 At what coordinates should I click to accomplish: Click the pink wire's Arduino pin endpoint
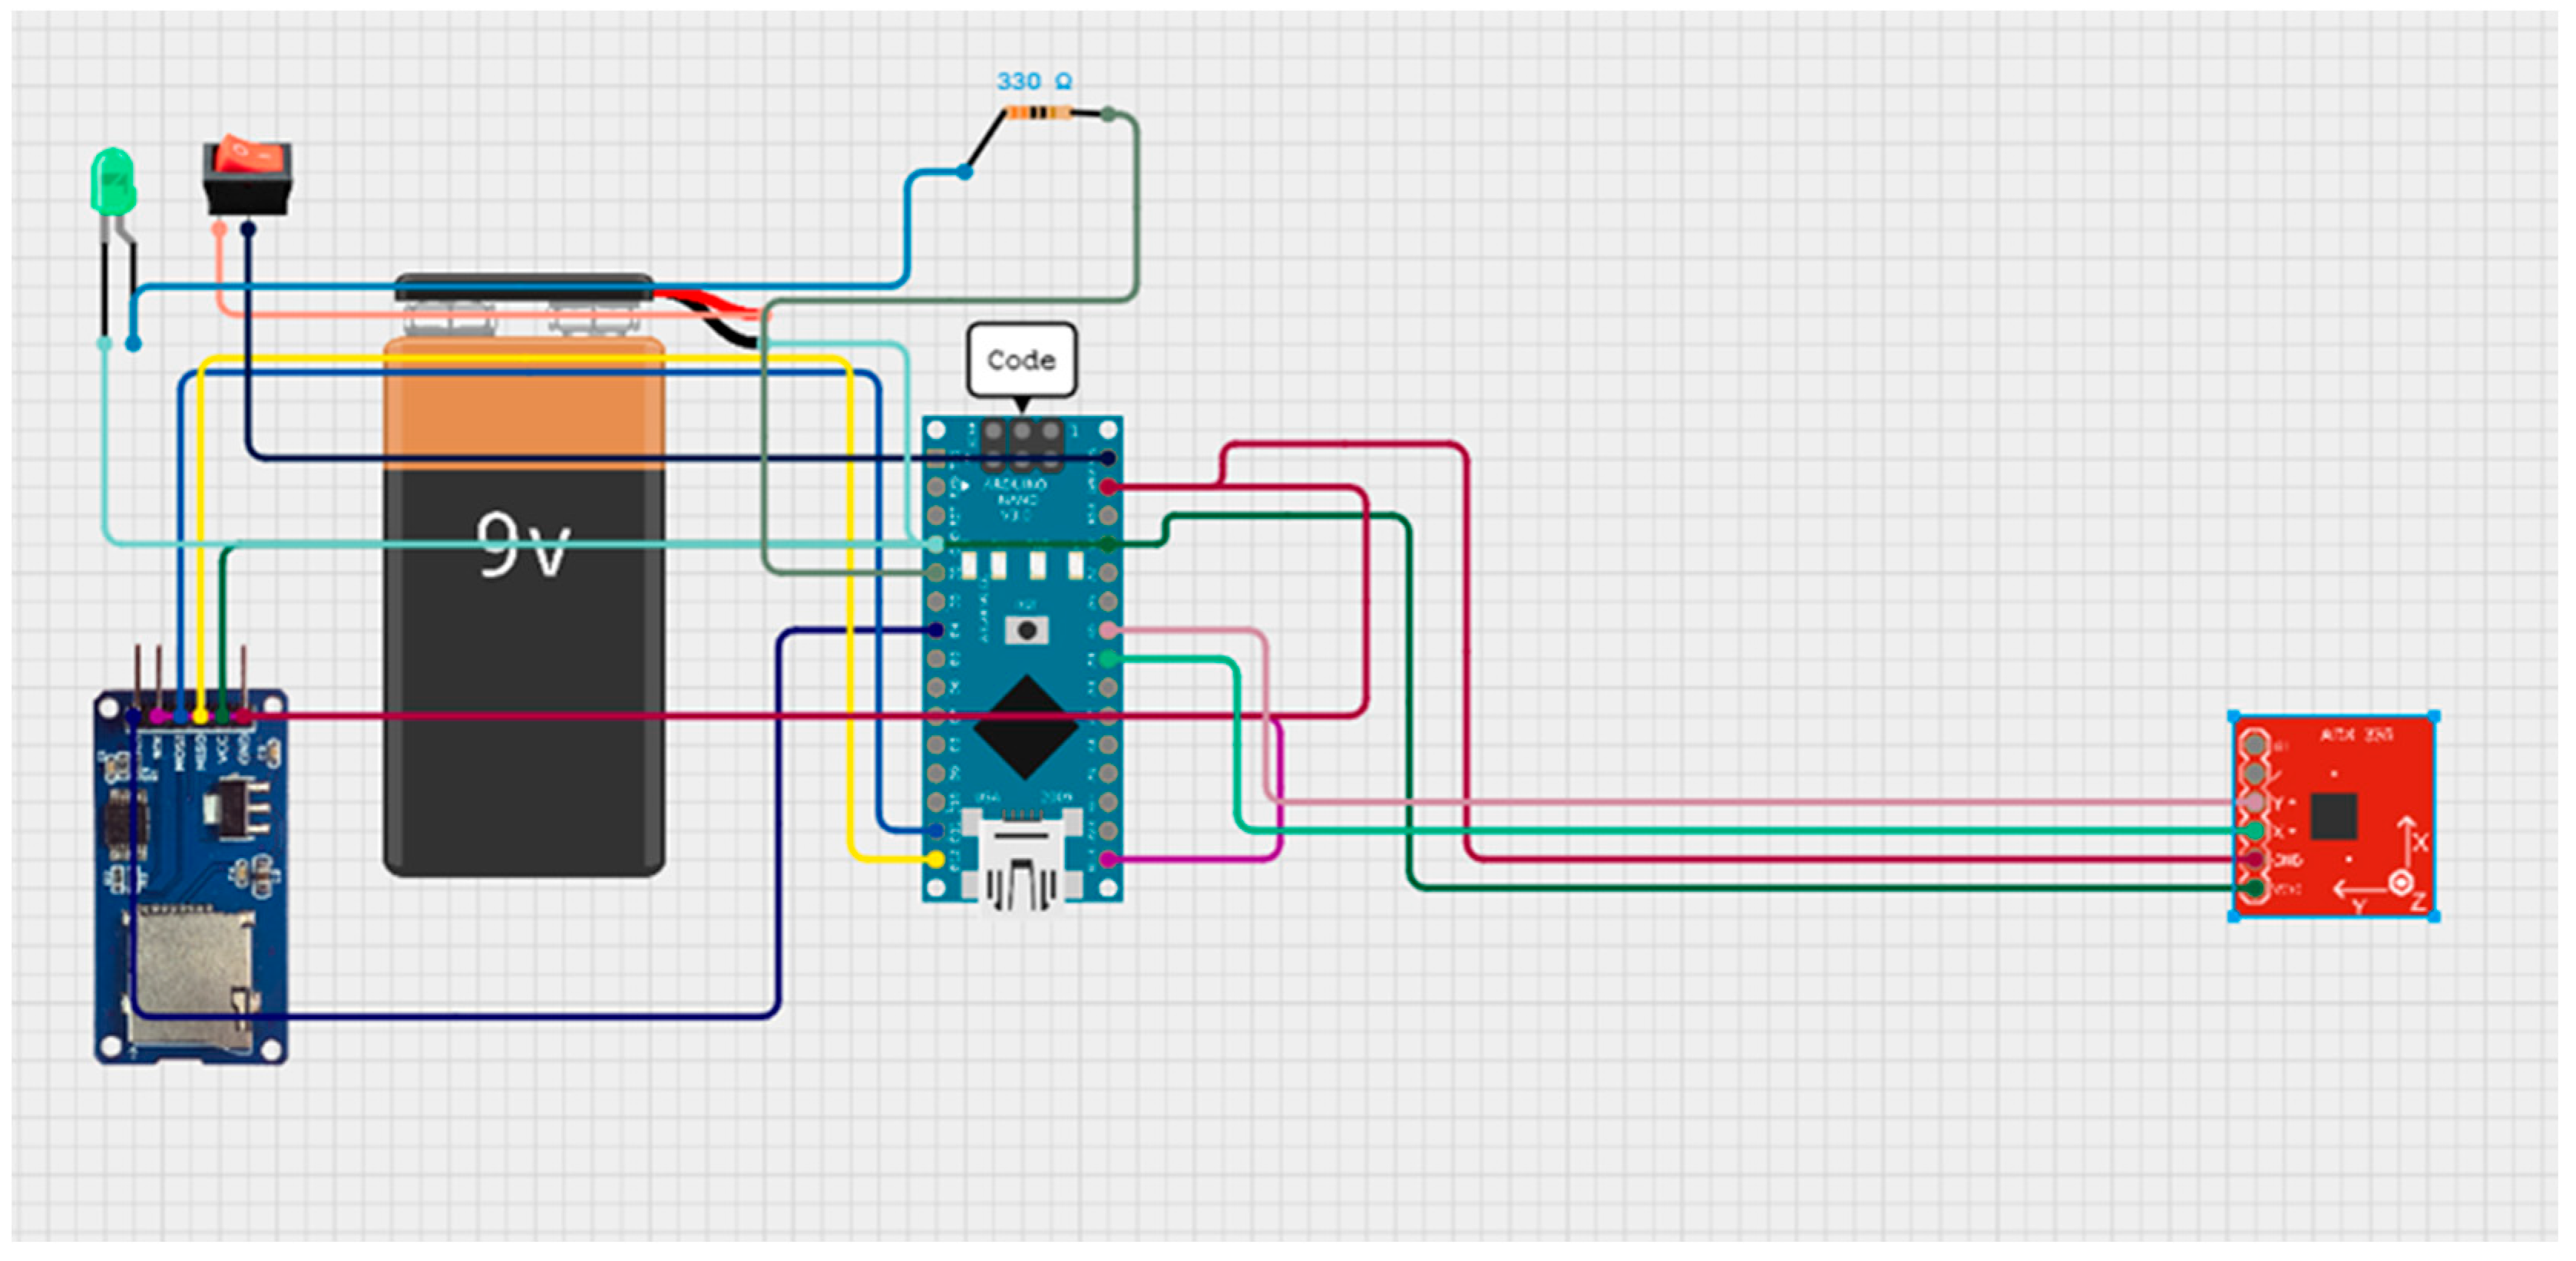pyautogui.click(x=1108, y=631)
